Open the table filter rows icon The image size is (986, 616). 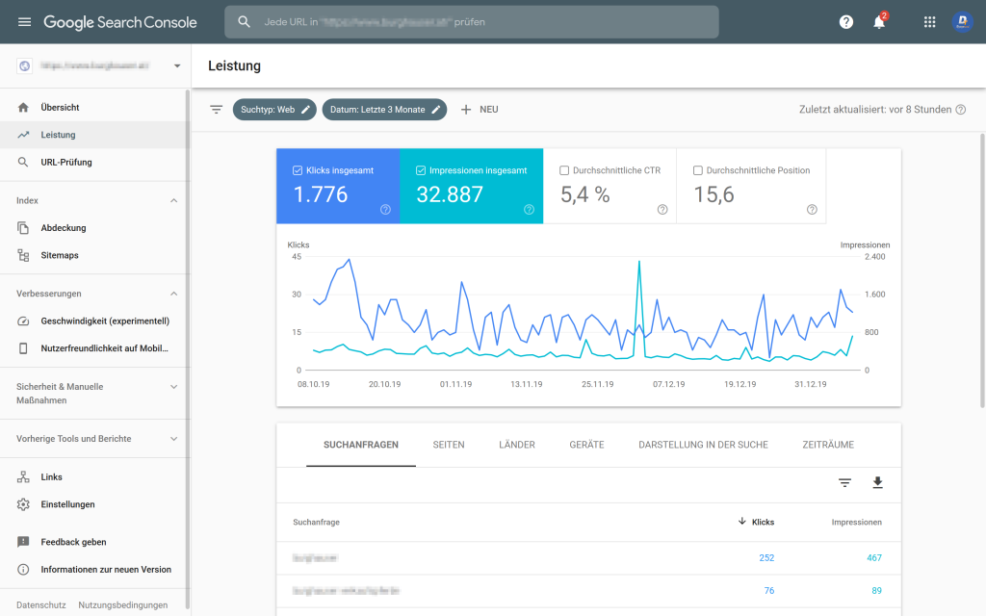click(x=844, y=483)
